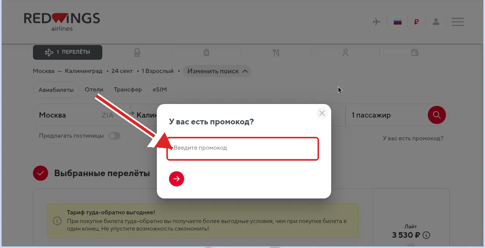Image resolution: width=485 pixels, height=248 pixels.
Task: Submit promo code with red arrow button
Action: 177,179
